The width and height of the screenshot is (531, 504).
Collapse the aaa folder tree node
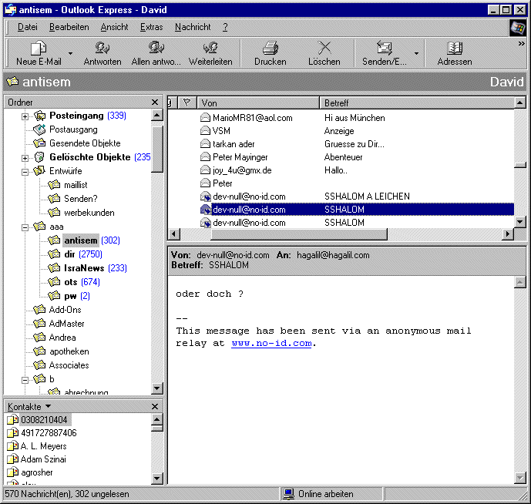[25, 227]
